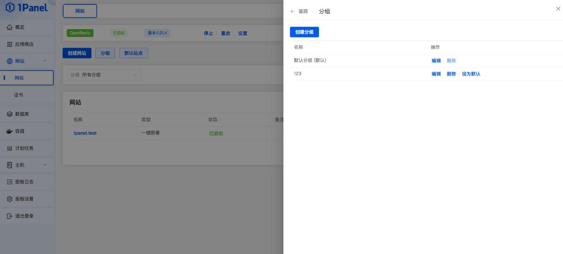This screenshot has height=254, width=563.
Task: Click the 一键部署 type cell
Action: click(x=150, y=133)
